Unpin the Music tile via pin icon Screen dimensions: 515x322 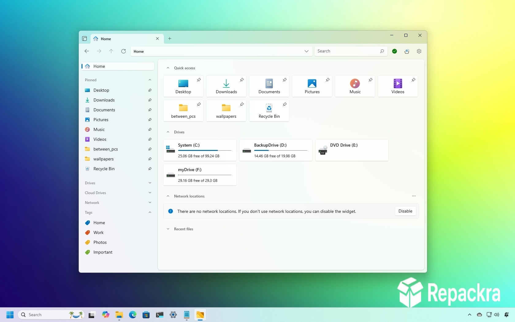tap(371, 80)
